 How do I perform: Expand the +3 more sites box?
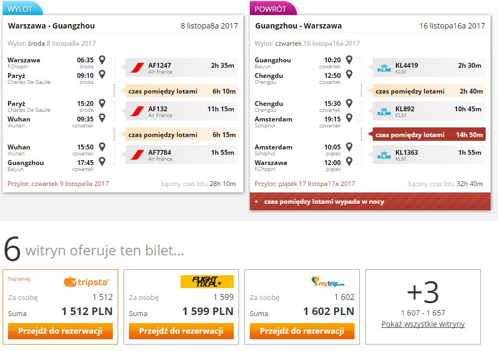423,307
